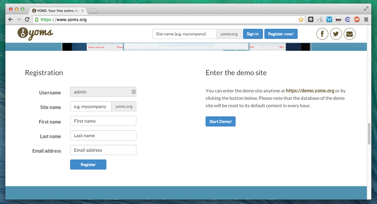
Task: Click autofill icon in Username field
Action: point(134,92)
